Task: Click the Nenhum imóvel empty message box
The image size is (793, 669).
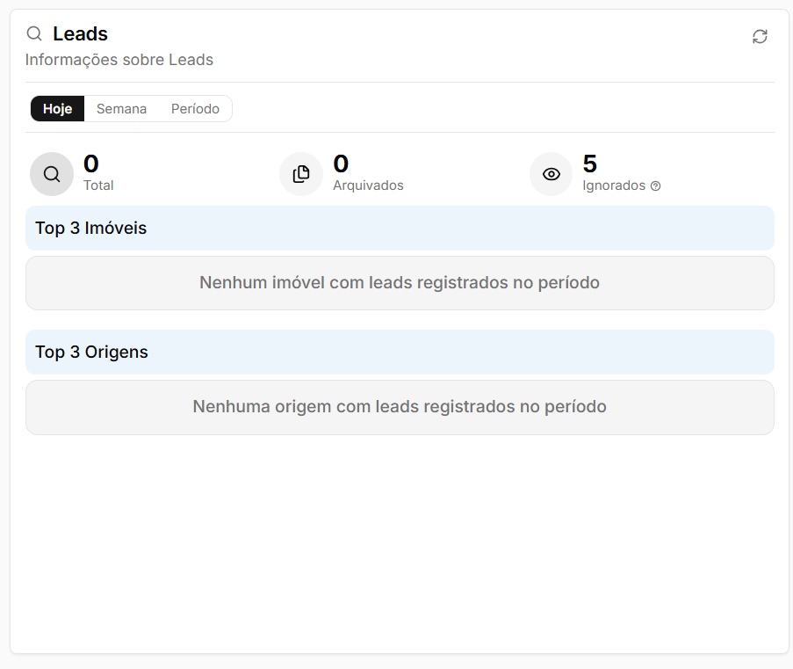Action: pyautogui.click(x=400, y=283)
